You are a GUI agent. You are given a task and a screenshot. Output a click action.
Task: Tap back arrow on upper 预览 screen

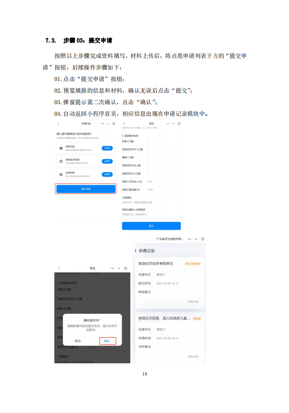pyautogui.click(x=124, y=124)
